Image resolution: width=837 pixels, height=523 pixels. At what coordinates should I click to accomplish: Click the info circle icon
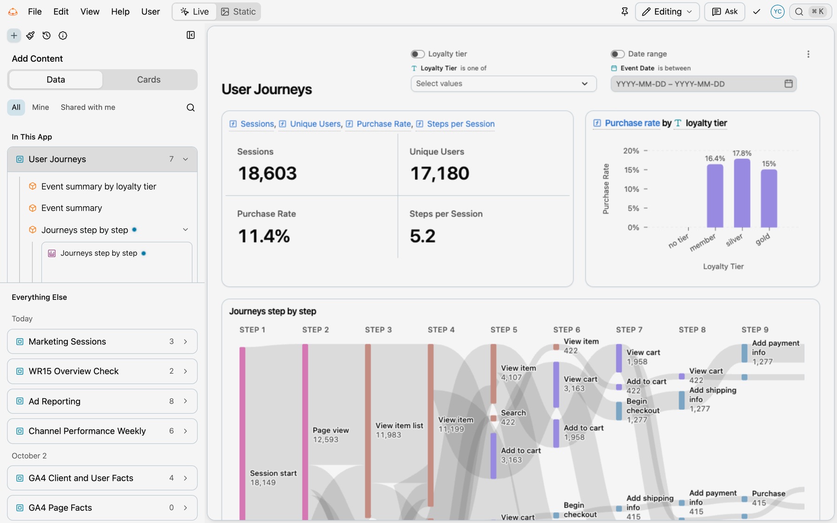tap(63, 35)
